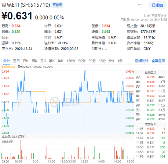Viewport: 168px width, 164px height.
Task: Click the 成立日 date 2020-12-24
Action: coord(24,49)
